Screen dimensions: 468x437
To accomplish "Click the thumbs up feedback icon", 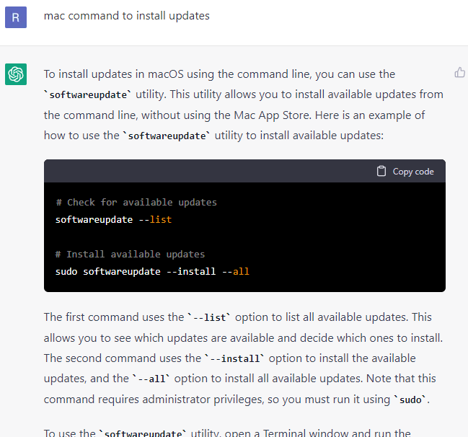I will point(460,73).
